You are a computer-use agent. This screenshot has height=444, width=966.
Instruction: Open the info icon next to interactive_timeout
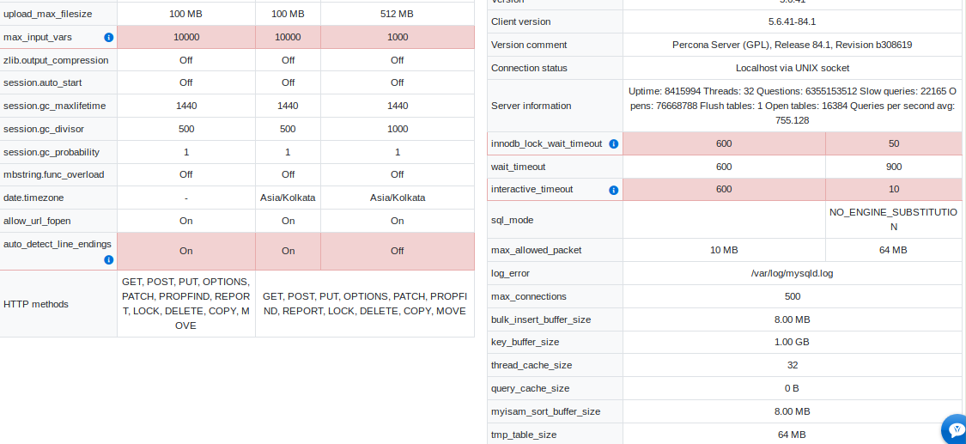(x=614, y=191)
